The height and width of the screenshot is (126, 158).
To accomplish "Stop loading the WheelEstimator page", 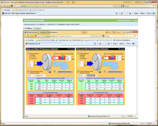I will (99, 36).
